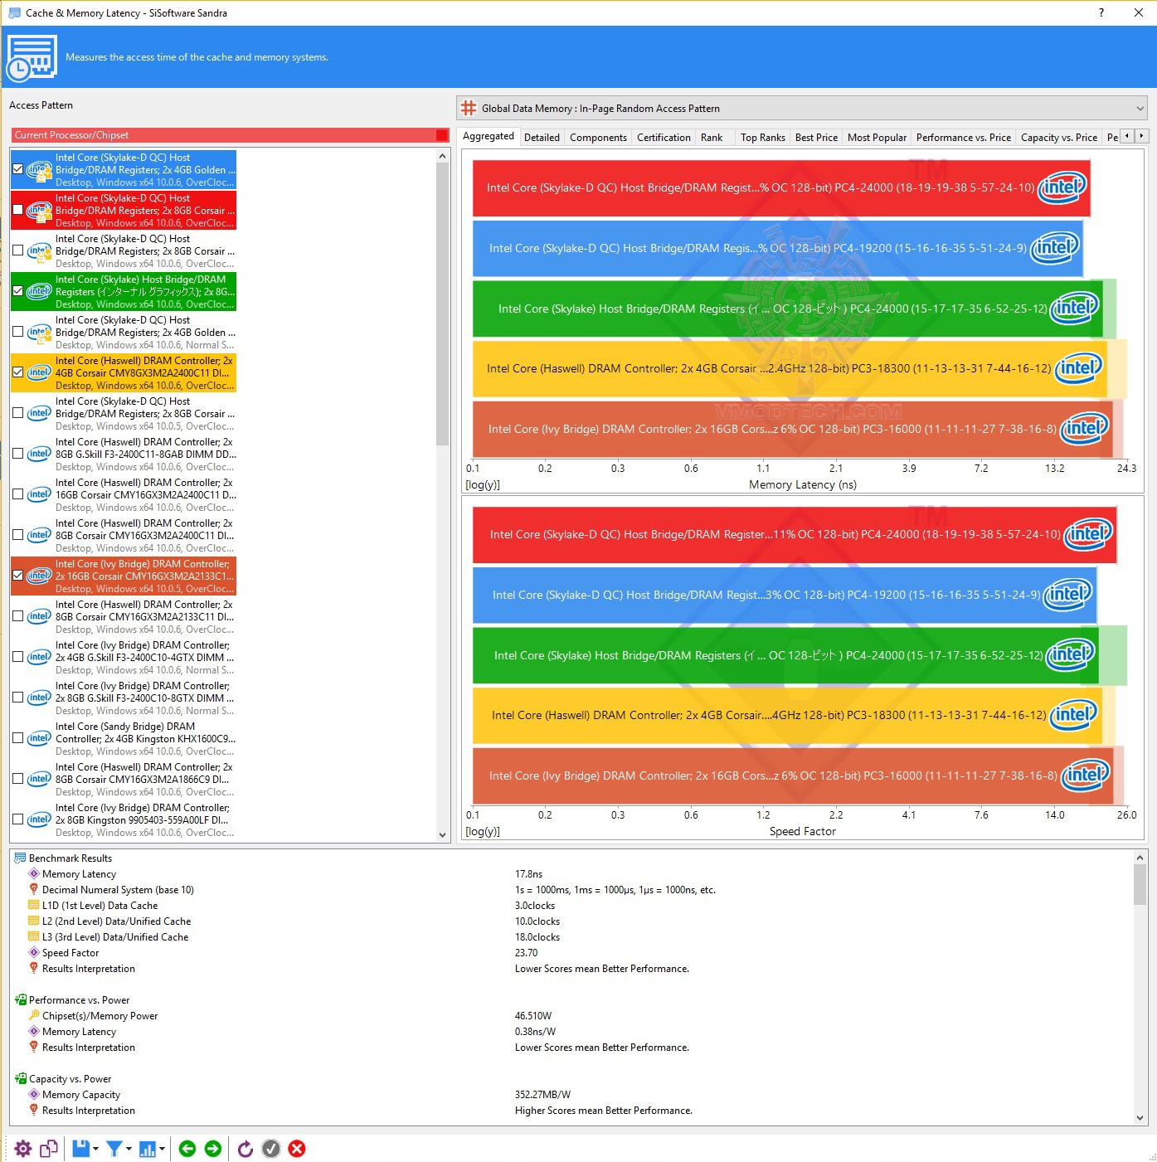
Task: Click the L1D Data Cache memory chip icon
Action: (34, 906)
